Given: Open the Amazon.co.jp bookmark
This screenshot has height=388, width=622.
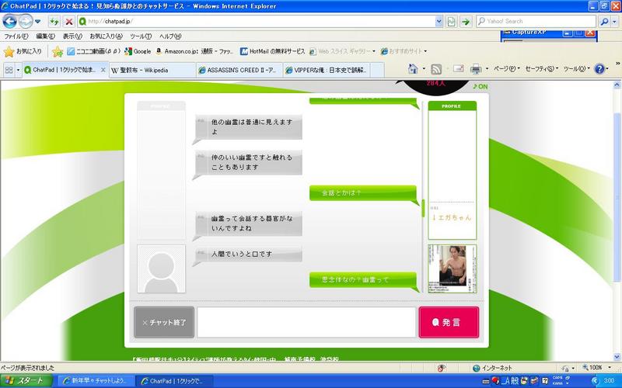Looking at the screenshot, I should 194,51.
